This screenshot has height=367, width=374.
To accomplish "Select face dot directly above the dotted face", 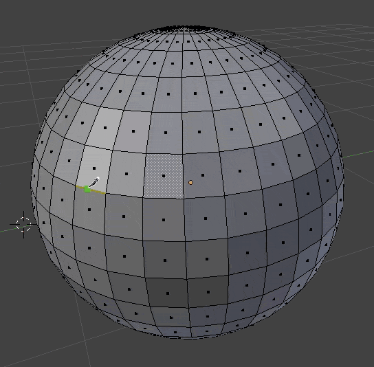I will tap(166, 133).
